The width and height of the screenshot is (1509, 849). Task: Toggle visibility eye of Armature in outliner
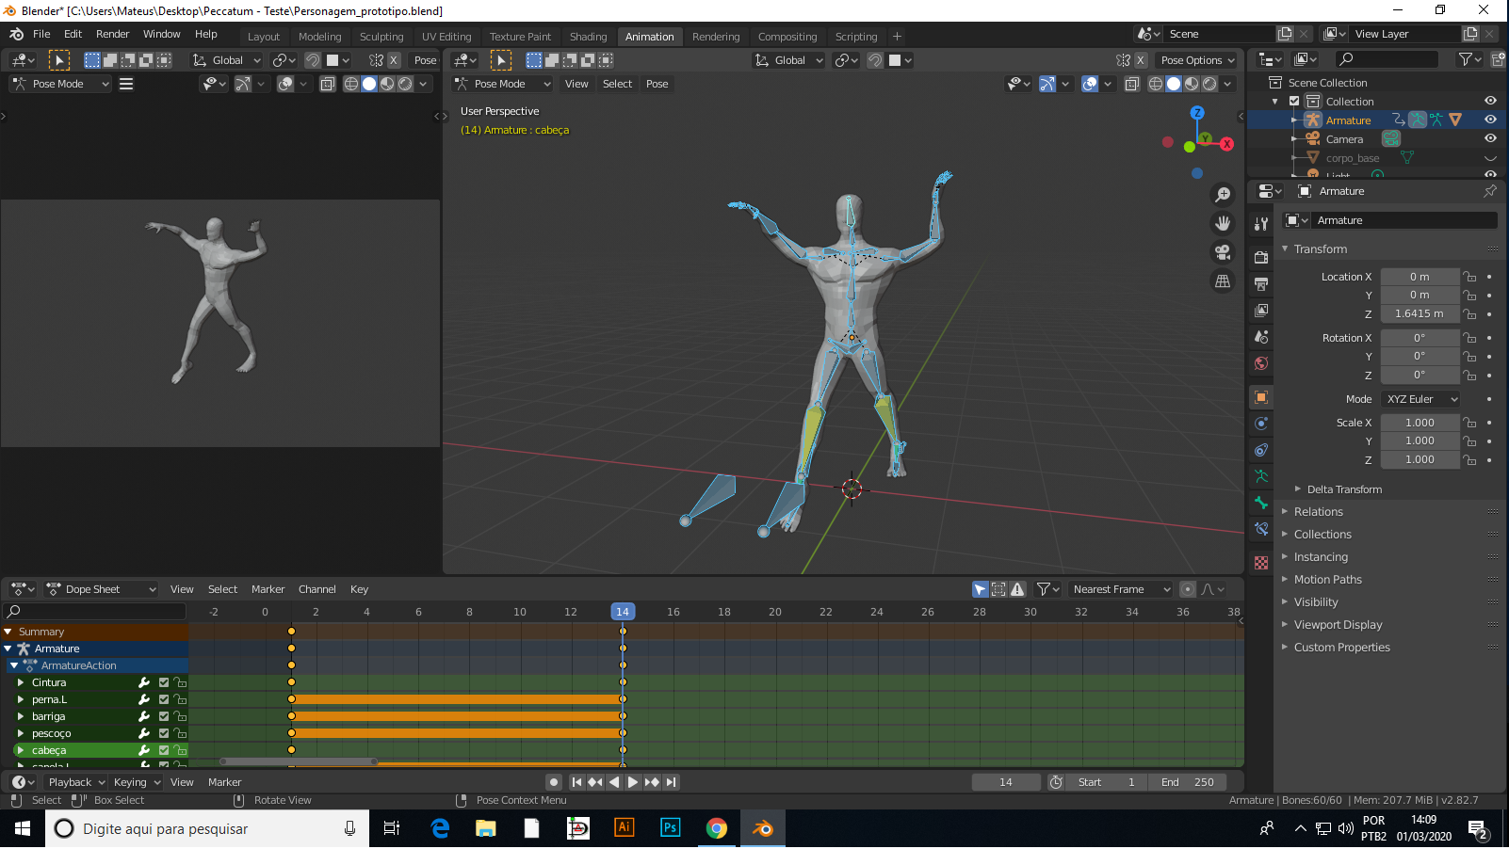(x=1490, y=120)
